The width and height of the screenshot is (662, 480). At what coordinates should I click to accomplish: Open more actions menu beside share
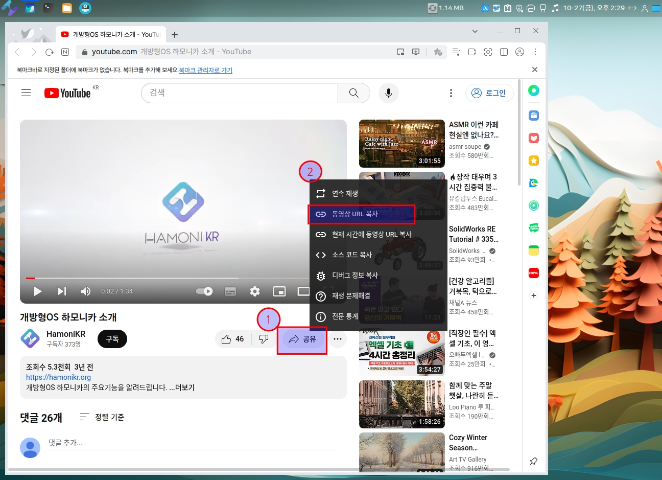coord(338,339)
